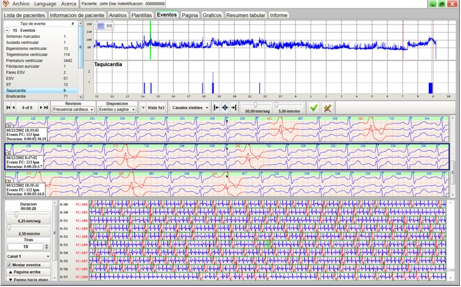Click the reject event X icon

click(328, 107)
